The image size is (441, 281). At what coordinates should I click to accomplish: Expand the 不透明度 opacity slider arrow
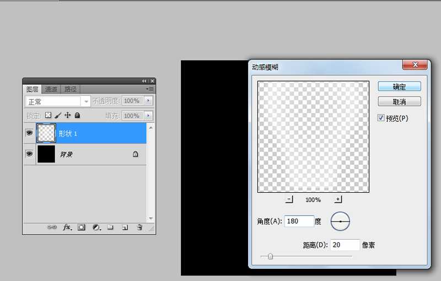click(148, 101)
